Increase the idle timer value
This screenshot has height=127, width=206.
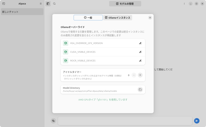140,75
